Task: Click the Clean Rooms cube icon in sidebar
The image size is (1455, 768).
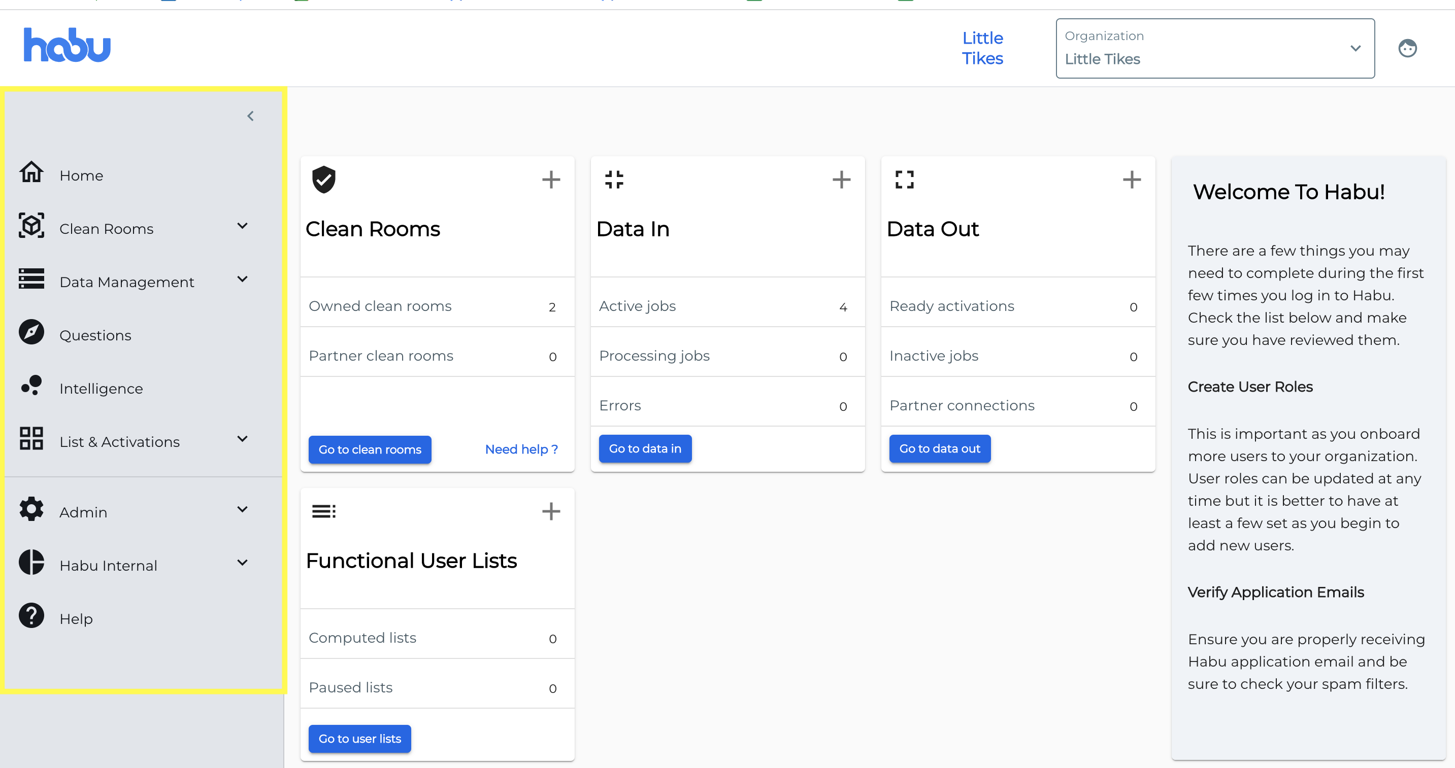Action: 31,226
